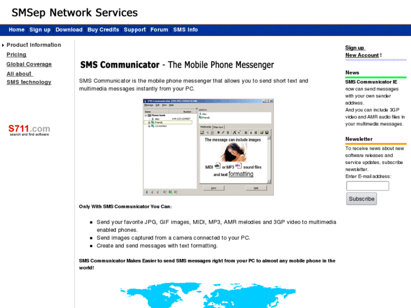The width and height of the screenshot is (411, 308).
Task: Open All about SMS technology link
Action: [x=29, y=78]
